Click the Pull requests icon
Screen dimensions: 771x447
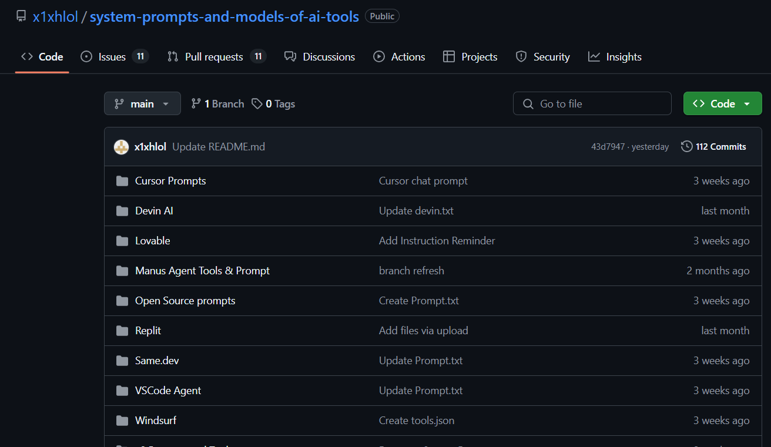(x=173, y=56)
